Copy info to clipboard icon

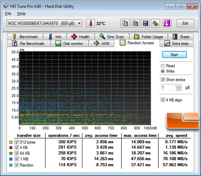pyautogui.click(x=125, y=23)
